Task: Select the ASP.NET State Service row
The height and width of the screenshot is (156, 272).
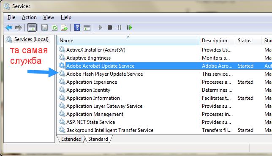Action: (91, 122)
